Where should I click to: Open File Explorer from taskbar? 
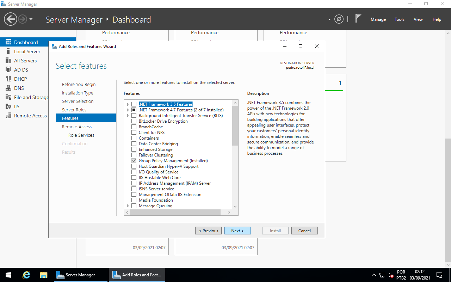(44, 275)
